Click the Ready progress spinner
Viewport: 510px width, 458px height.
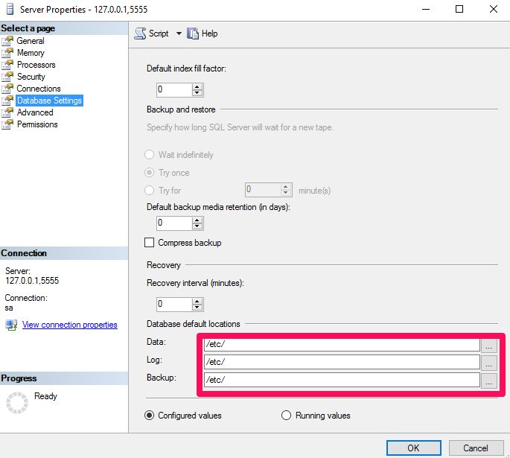(17, 403)
